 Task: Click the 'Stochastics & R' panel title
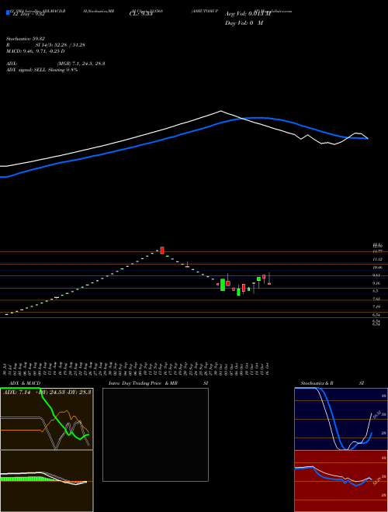[317, 383]
